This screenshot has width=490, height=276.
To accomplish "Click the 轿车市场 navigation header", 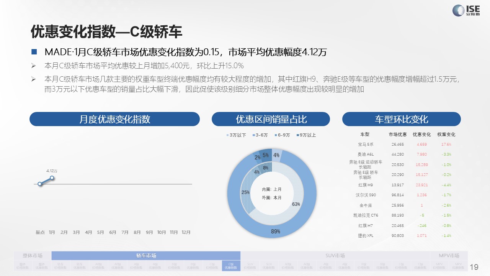I will (x=146, y=256).
